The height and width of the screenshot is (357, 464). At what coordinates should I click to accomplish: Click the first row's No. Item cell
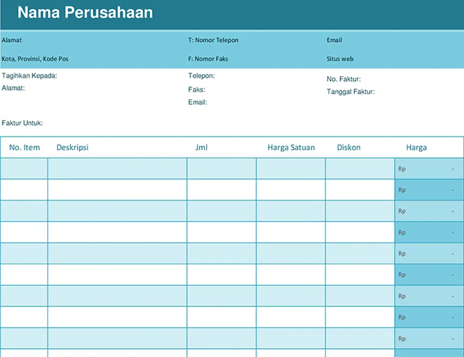point(24,168)
